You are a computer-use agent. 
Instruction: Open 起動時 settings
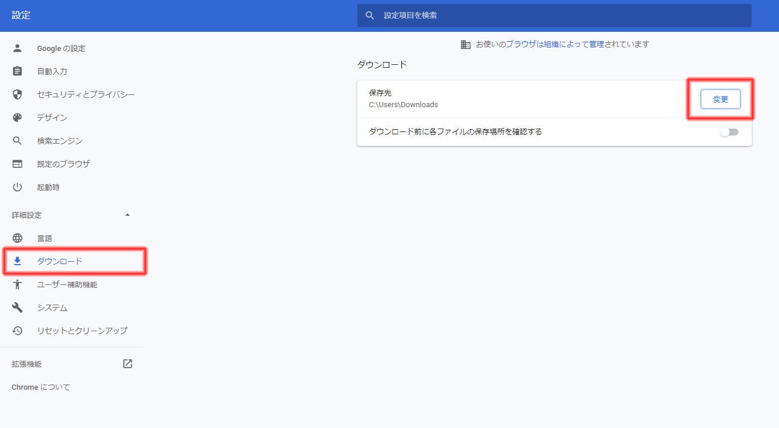48,187
